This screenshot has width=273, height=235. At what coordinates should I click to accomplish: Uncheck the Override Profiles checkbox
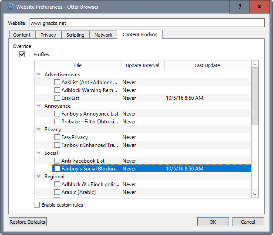[22, 54]
